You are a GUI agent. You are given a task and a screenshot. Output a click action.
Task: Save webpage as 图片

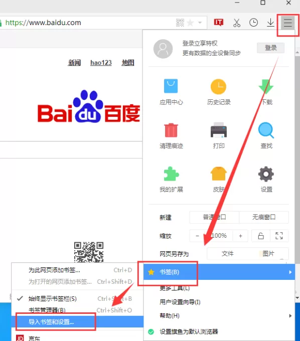pos(268,253)
